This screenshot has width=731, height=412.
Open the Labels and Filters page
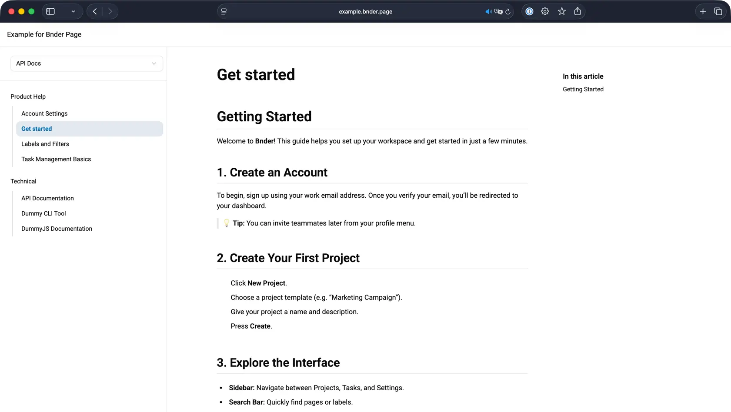[x=45, y=144]
